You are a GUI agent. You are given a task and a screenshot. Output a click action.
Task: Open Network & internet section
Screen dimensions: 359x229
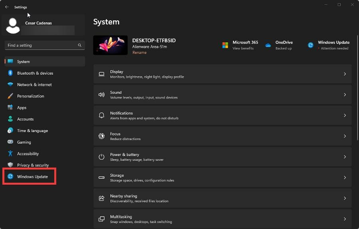coord(45,85)
